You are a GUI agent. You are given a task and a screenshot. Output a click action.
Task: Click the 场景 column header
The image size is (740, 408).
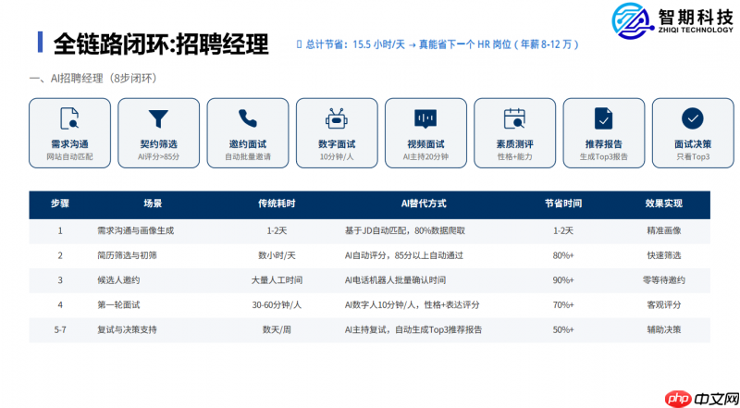pos(153,204)
